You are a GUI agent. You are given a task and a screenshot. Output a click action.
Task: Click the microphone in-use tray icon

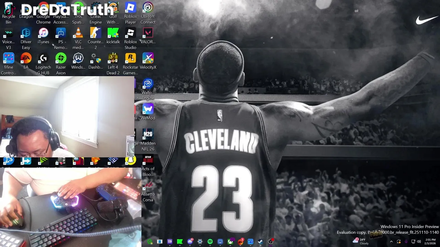[x=406, y=242]
